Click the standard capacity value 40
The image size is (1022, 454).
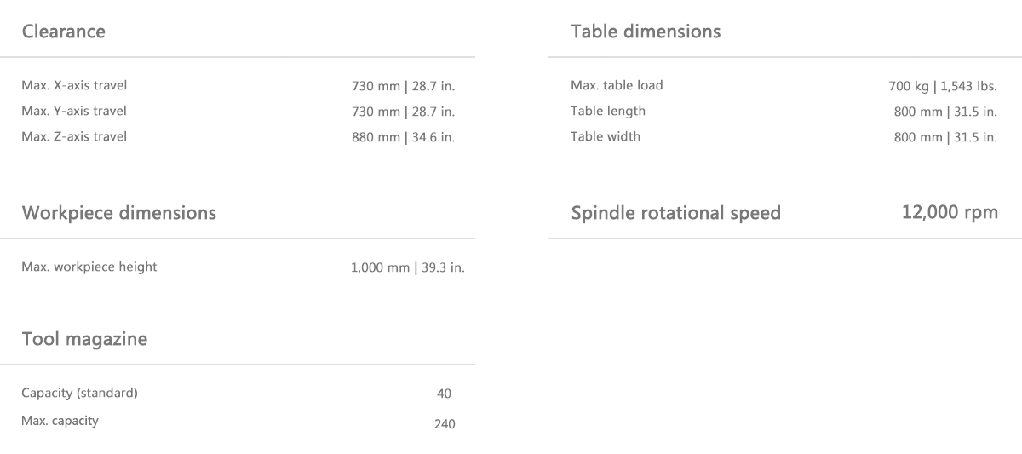(444, 394)
